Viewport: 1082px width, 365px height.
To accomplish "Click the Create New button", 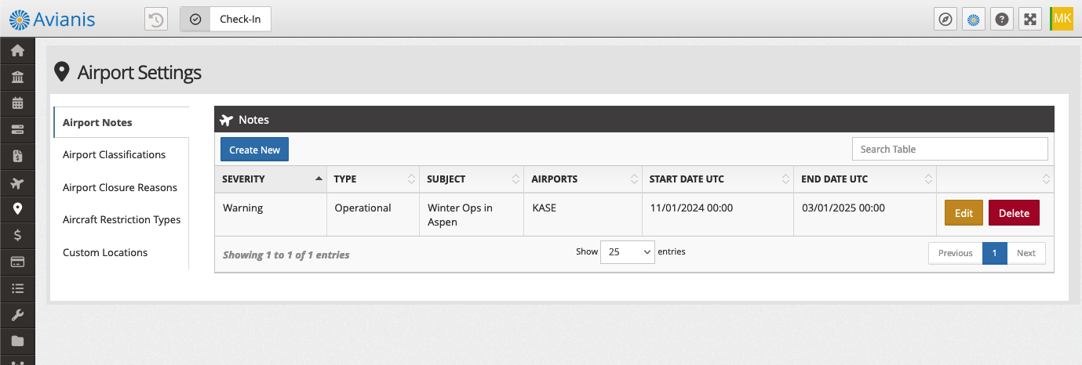I will click(x=254, y=150).
